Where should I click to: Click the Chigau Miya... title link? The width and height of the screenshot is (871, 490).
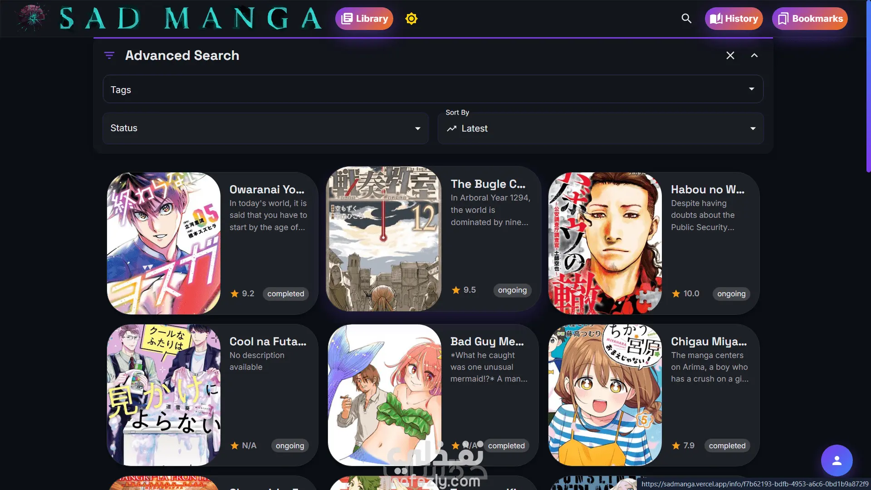click(709, 341)
